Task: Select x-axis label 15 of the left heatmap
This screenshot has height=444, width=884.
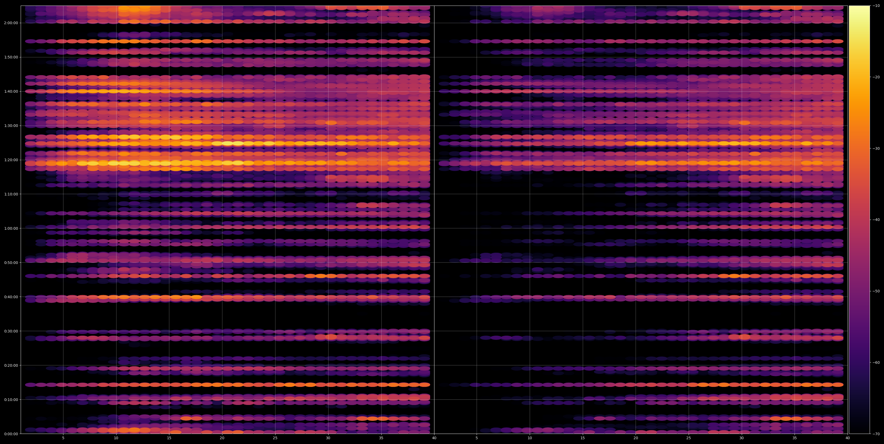Action: (169, 438)
